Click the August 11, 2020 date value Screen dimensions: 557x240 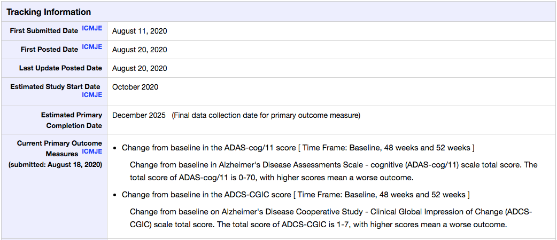[140, 31]
